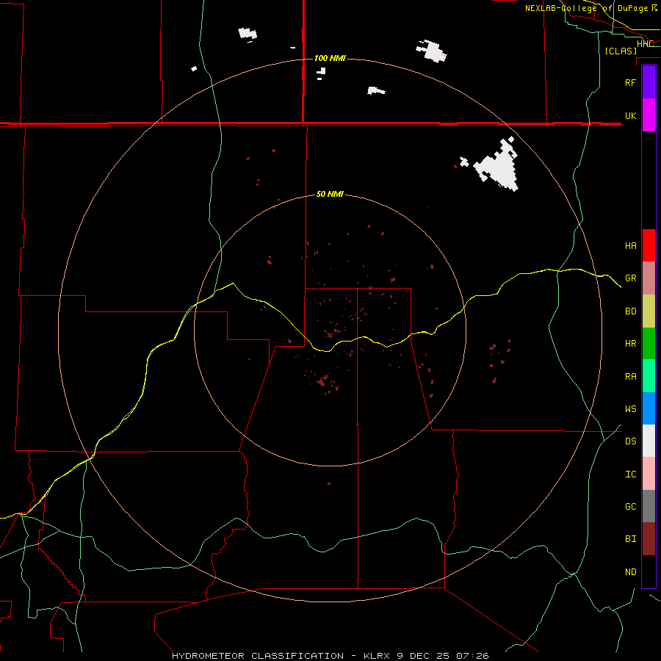The height and width of the screenshot is (661, 661).
Task: Click the "DS" legend label
Action: 630,441
